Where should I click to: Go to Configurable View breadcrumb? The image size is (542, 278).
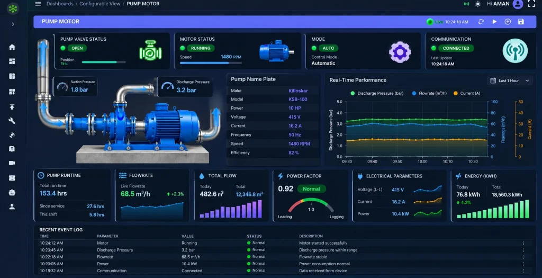click(x=100, y=4)
